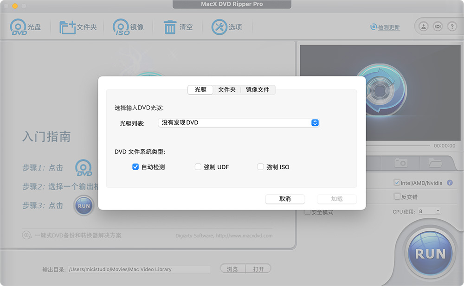
Task: Click the preview playback progress slider
Action: click(398, 146)
